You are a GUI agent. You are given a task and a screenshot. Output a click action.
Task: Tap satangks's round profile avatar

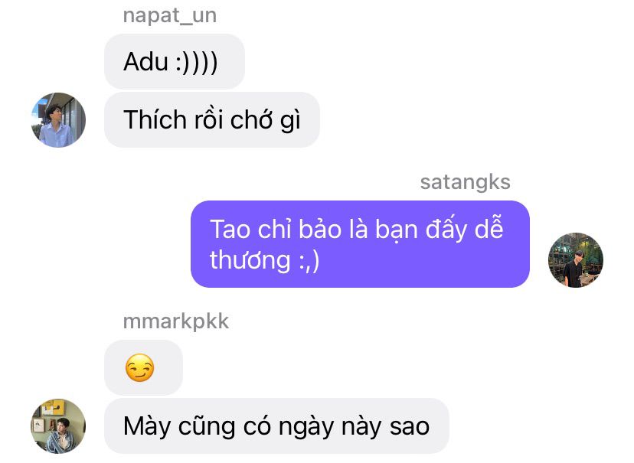pyautogui.click(x=575, y=259)
